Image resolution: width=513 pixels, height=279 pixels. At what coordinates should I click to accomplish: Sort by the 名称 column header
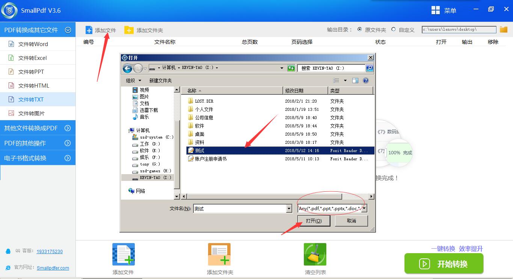[x=232, y=91]
